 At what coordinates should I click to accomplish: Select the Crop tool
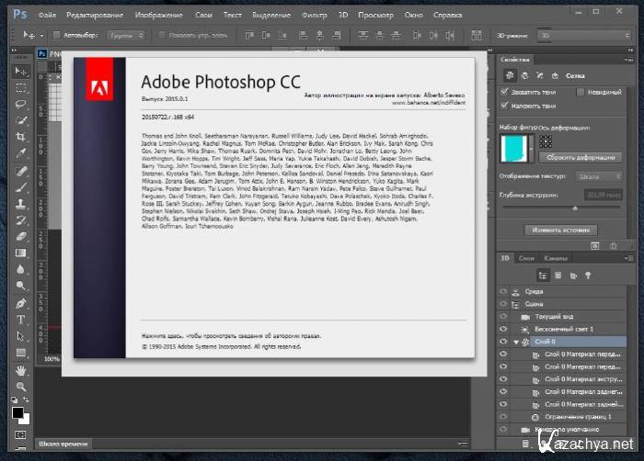pyautogui.click(x=20, y=137)
